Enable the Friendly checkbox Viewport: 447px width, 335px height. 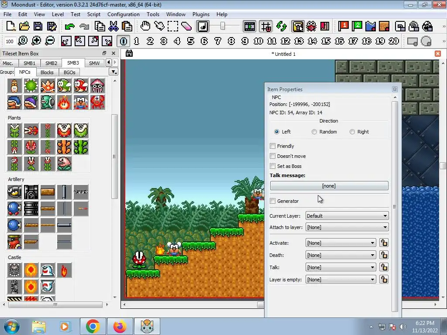(272, 146)
